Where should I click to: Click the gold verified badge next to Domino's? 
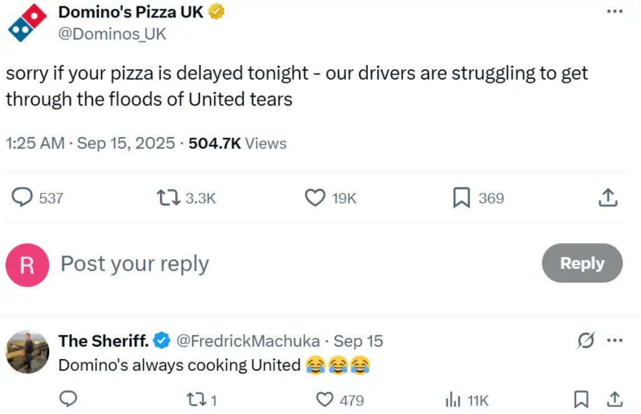[x=216, y=11]
